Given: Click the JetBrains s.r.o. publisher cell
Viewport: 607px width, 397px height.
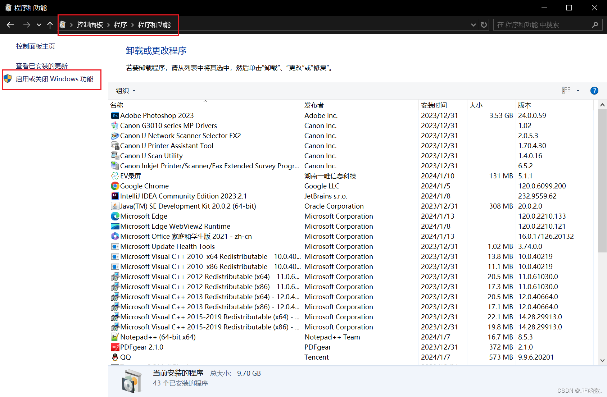Looking at the screenshot, I should coord(326,196).
